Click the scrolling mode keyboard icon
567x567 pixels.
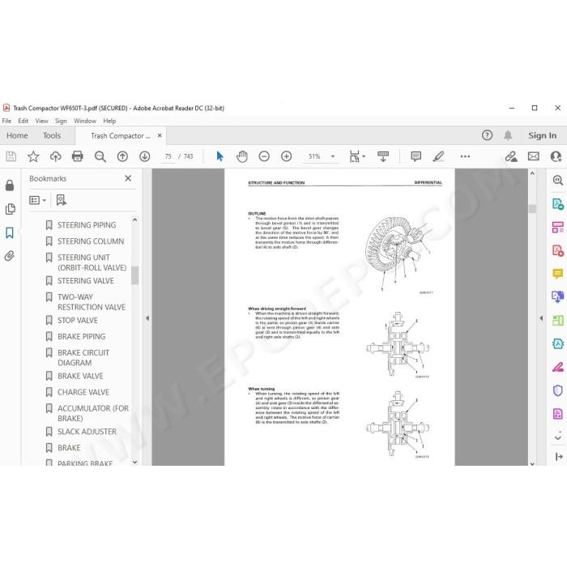pos(383,156)
